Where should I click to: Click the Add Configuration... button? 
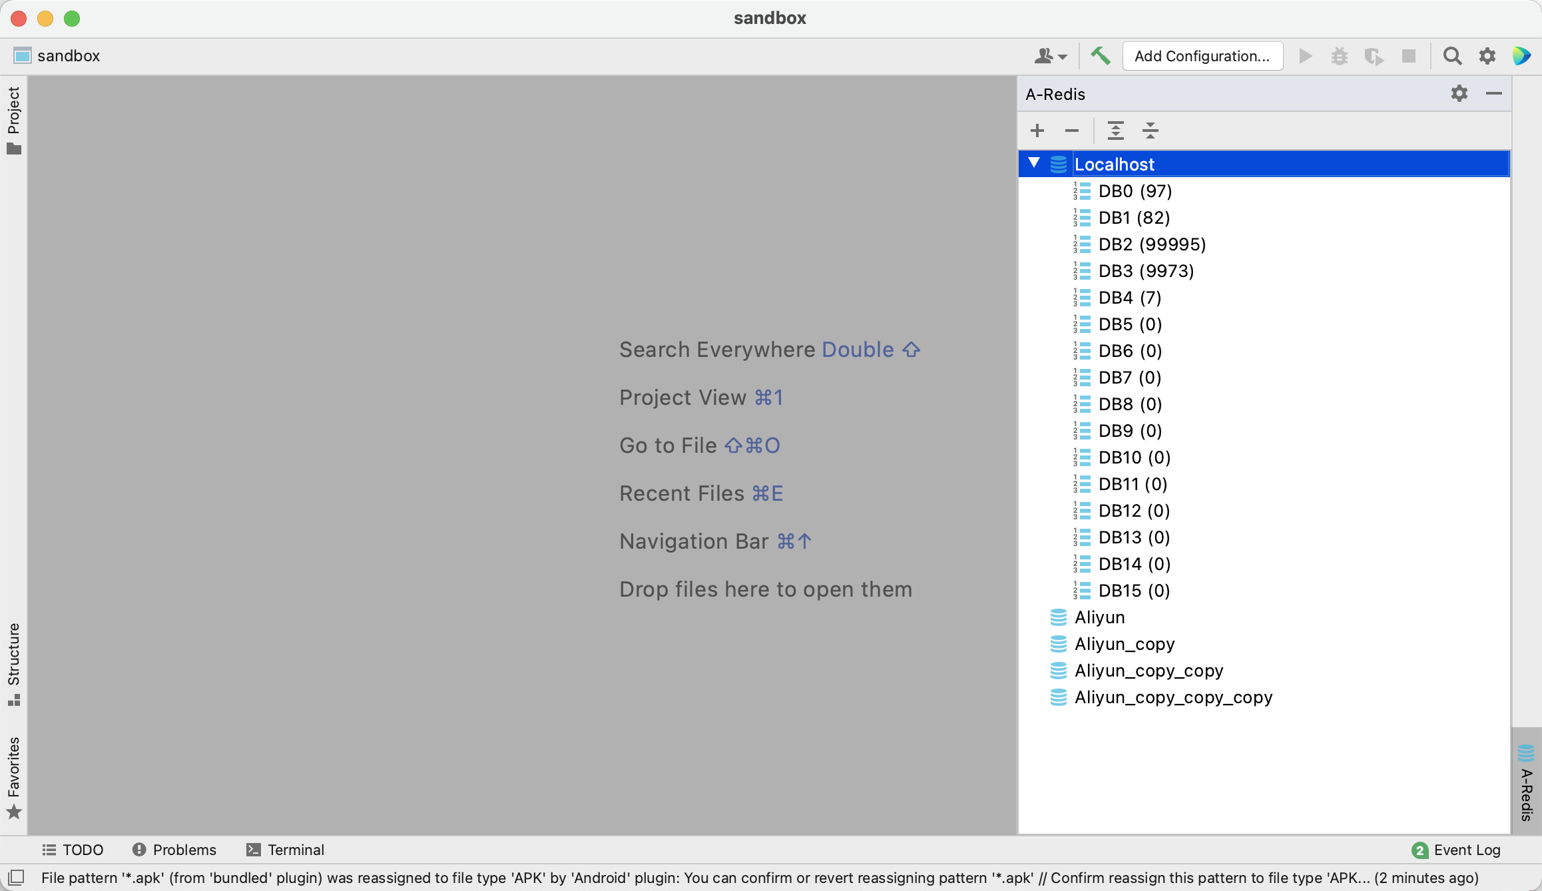point(1202,56)
